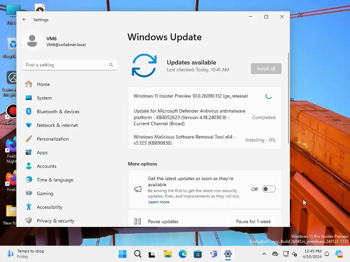350x262 pixels.
Task: Select the New folder desktop icon
Action: 10,215
